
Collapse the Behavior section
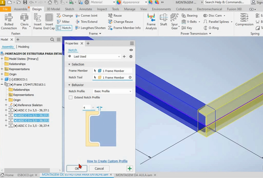pyautogui.click(x=69, y=85)
